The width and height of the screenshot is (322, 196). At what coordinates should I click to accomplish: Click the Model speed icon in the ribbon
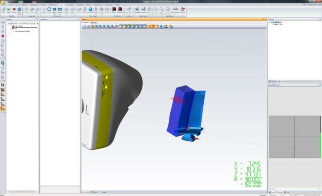pyautogui.click(x=183, y=9)
